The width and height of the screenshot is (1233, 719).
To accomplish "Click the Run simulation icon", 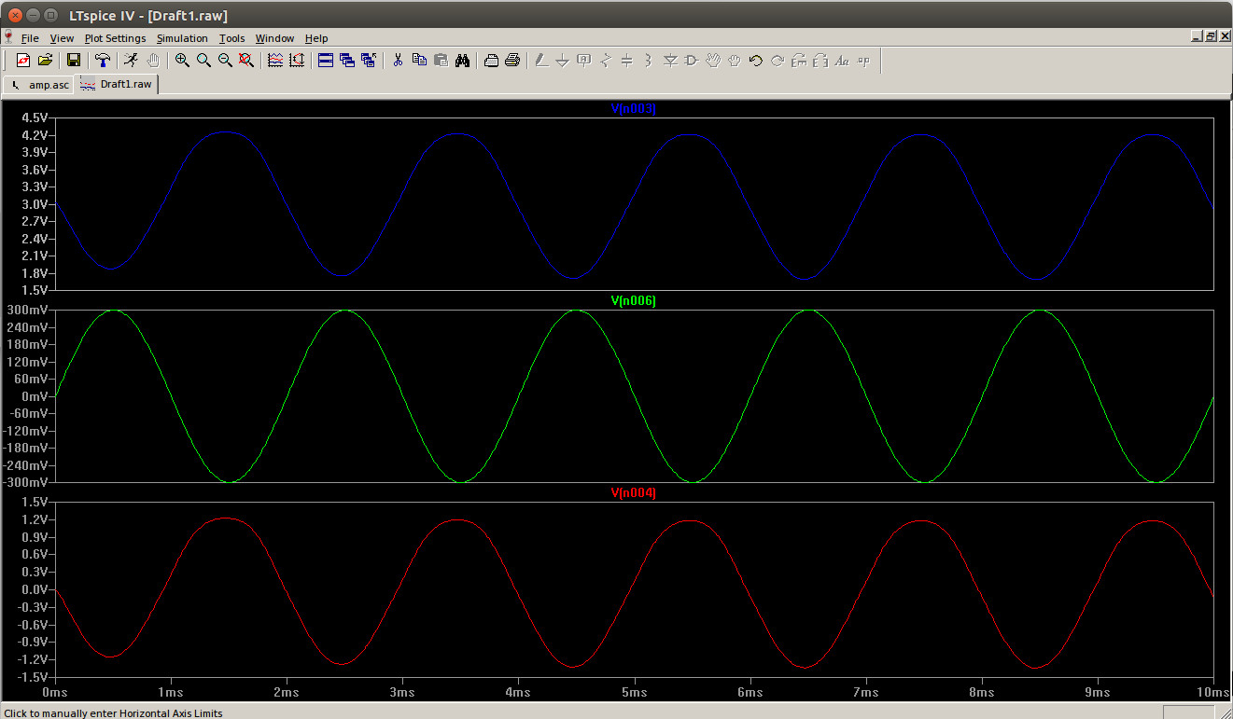I will click(132, 61).
